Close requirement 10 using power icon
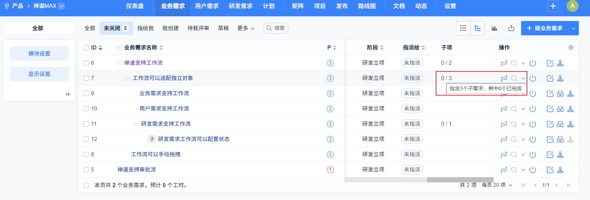This screenshot has height=200, width=590. click(533, 109)
